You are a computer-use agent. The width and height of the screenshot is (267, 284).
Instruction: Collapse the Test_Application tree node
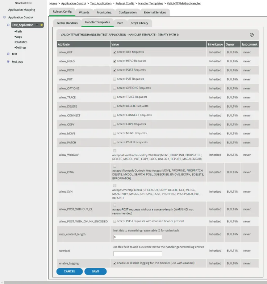[x=8, y=25]
